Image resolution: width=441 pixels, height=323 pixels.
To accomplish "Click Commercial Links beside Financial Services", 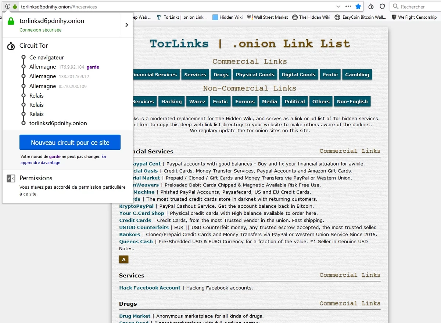I will [x=350, y=151].
